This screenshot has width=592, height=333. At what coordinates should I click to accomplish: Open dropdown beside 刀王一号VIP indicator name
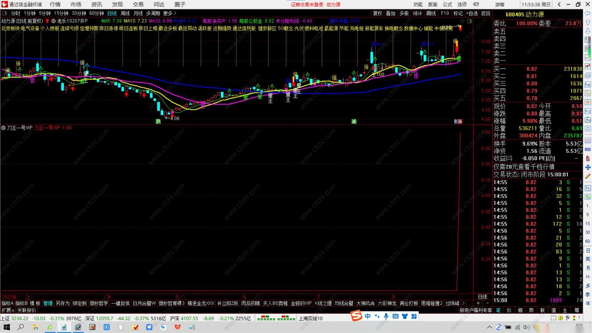coord(3,128)
